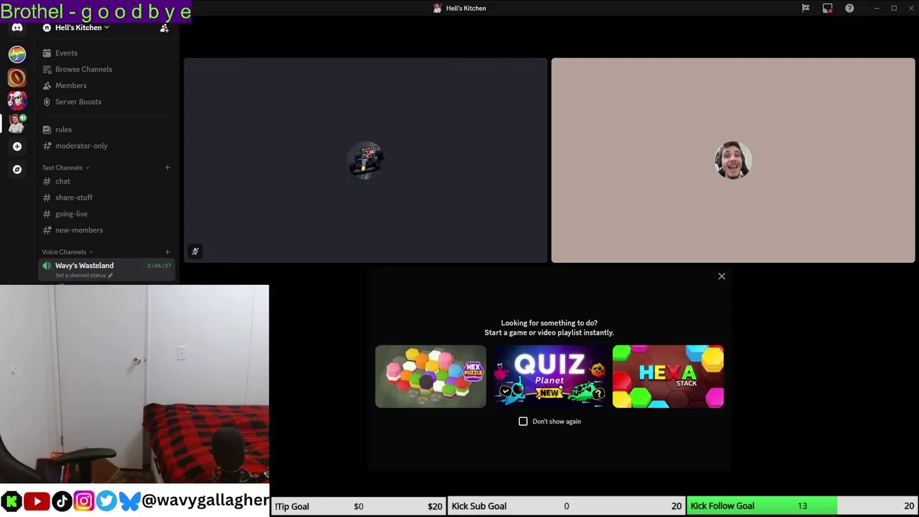Open the active server with speaker badge
The width and height of the screenshot is (919, 517).
point(17,124)
